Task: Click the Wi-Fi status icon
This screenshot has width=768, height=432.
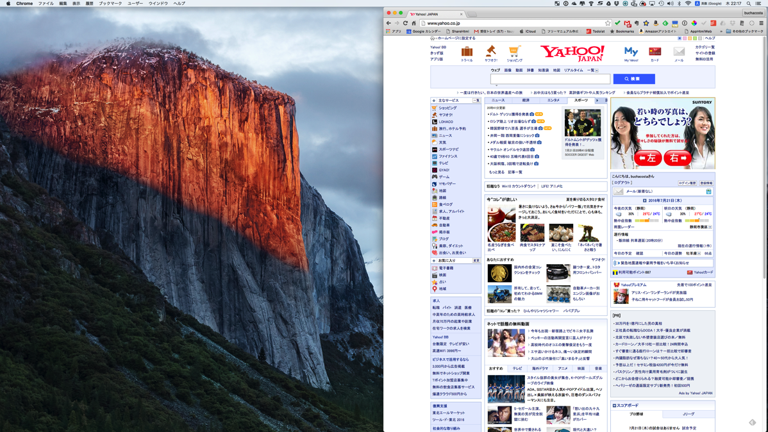Action: (688, 3)
